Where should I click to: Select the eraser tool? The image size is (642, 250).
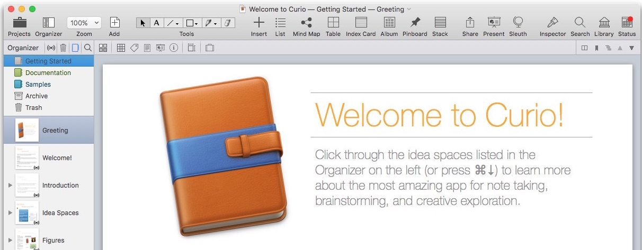(x=227, y=23)
